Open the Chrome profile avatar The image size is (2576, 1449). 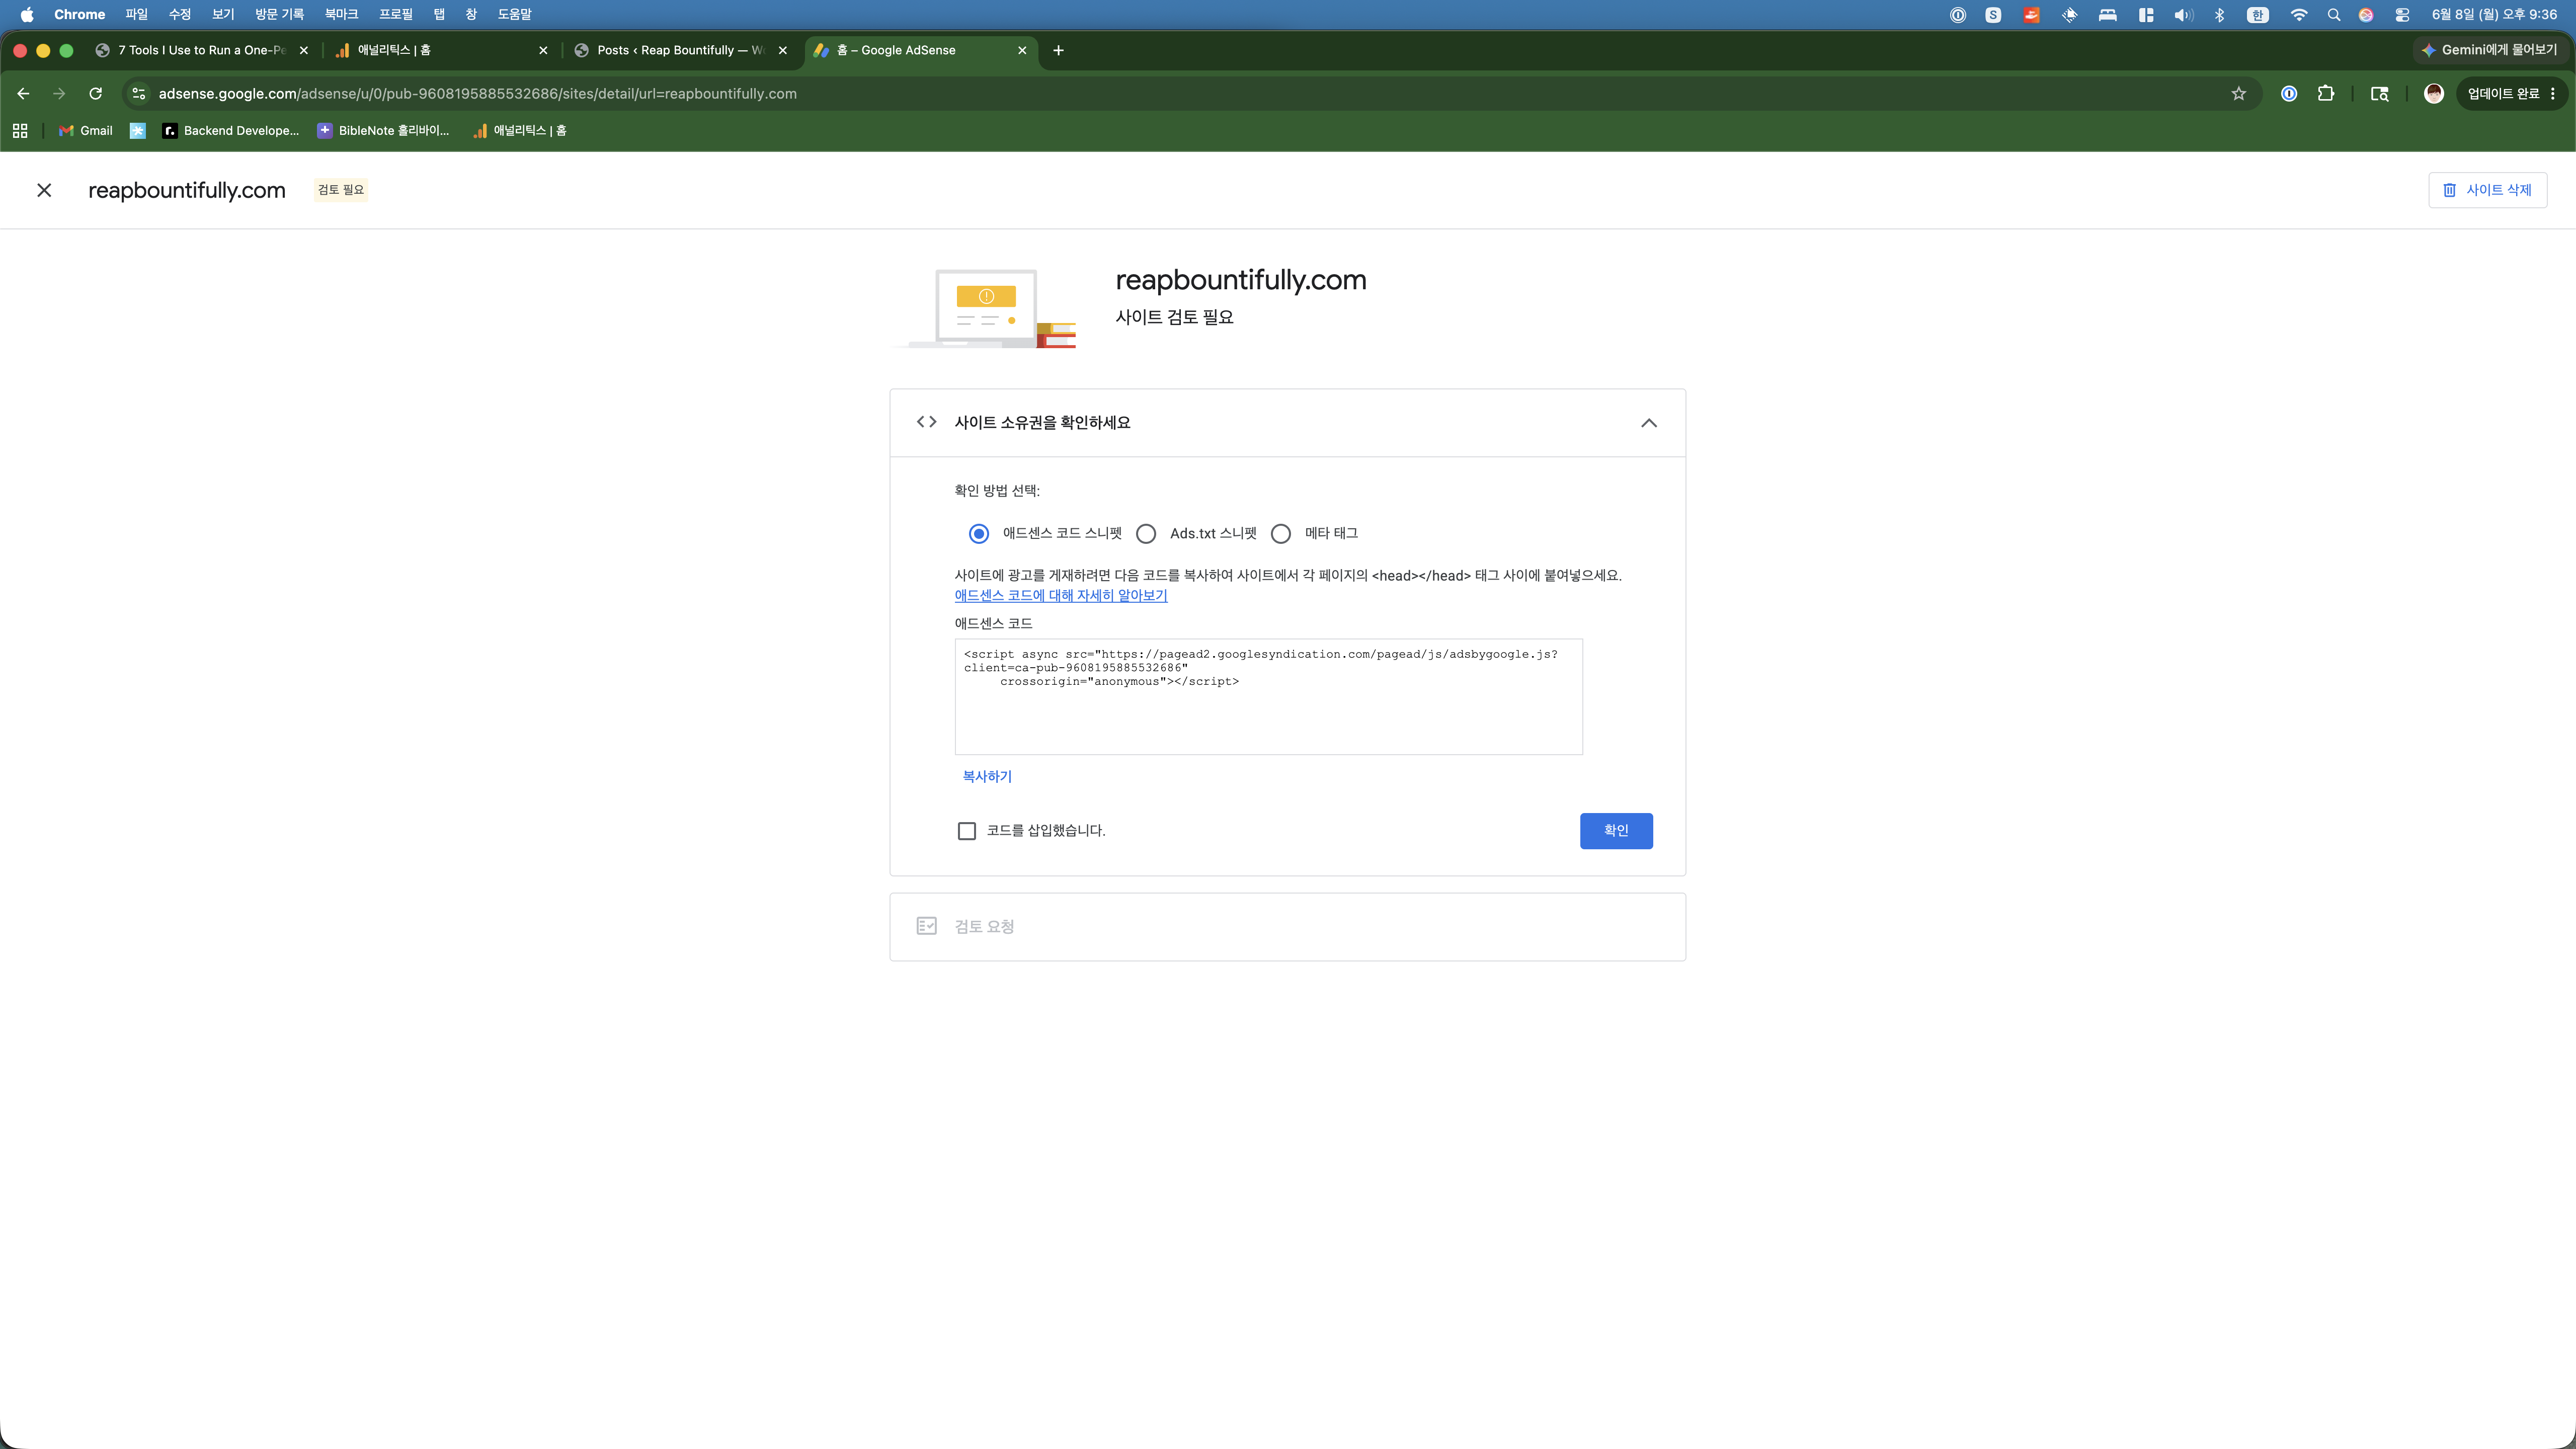coord(2434,94)
